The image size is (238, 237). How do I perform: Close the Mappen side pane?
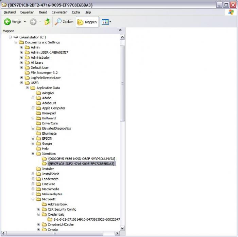120,30
